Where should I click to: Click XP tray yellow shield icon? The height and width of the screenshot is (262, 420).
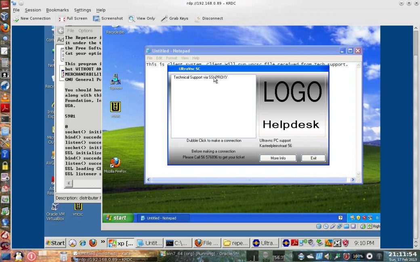click(x=358, y=218)
